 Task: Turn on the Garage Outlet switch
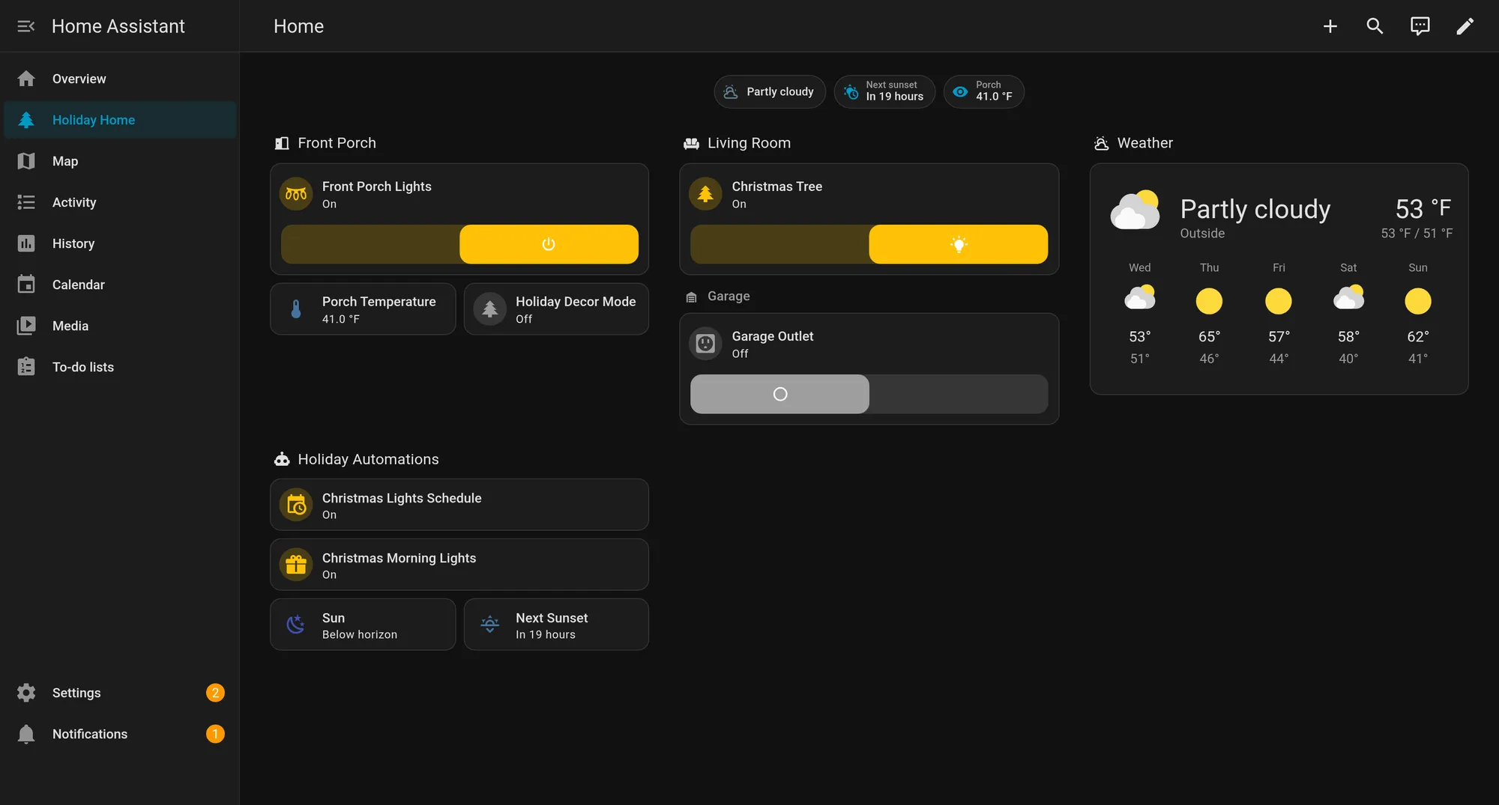(869, 394)
